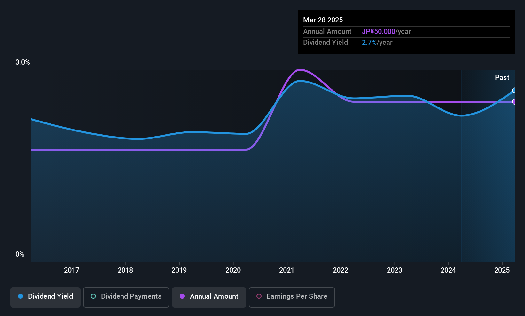
Task: Click the 2021 x-axis year label
Action: coord(286,270)
